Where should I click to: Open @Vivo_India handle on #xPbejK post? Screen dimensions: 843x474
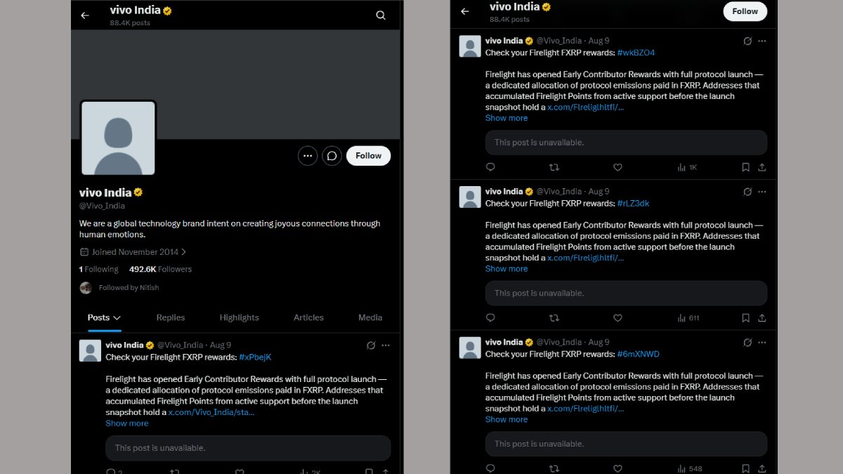tap(180, 345)
